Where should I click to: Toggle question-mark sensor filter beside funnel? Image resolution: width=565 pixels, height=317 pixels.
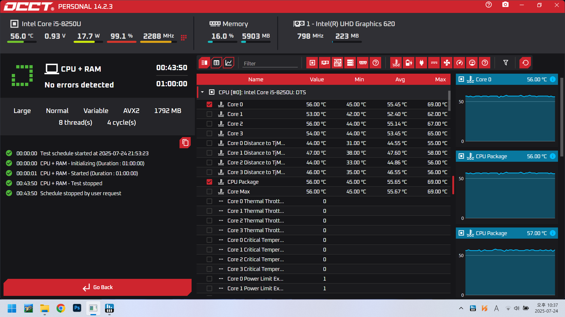(x=485, y=63)
